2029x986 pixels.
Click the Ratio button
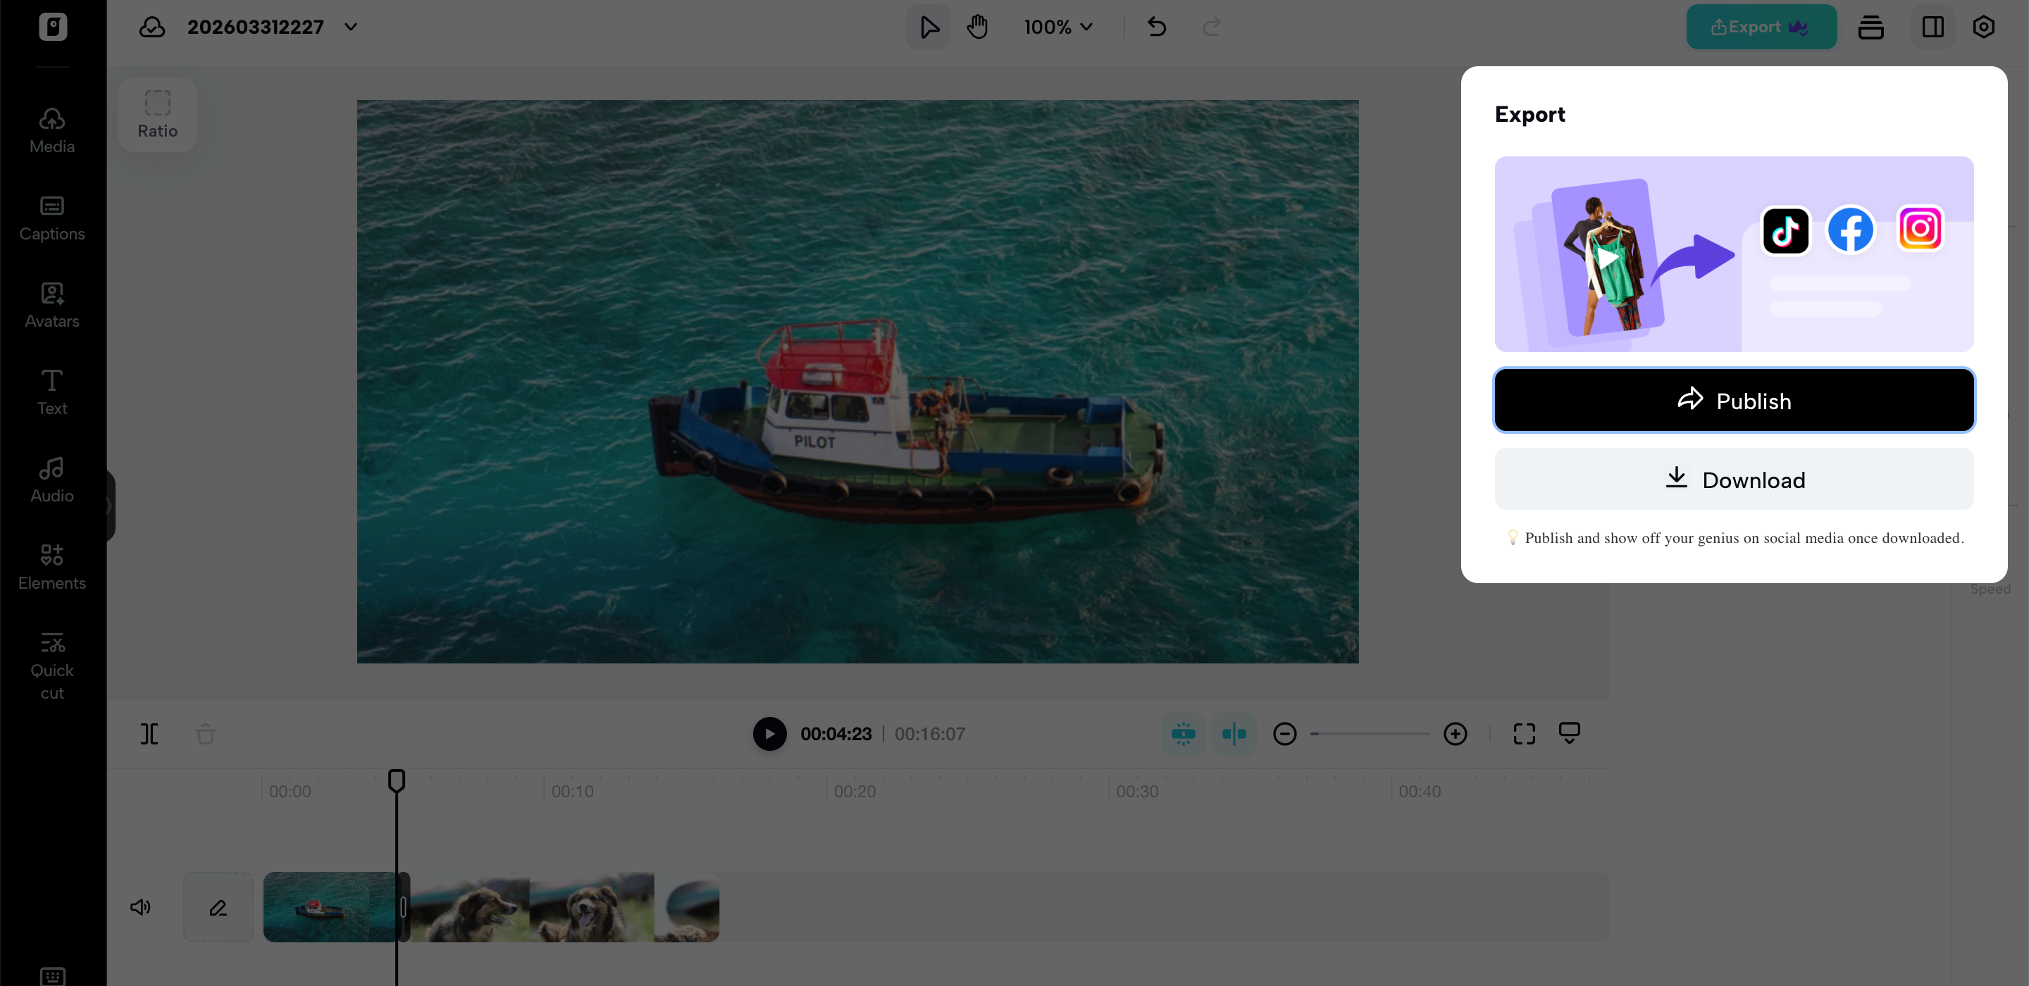(158, 114)
